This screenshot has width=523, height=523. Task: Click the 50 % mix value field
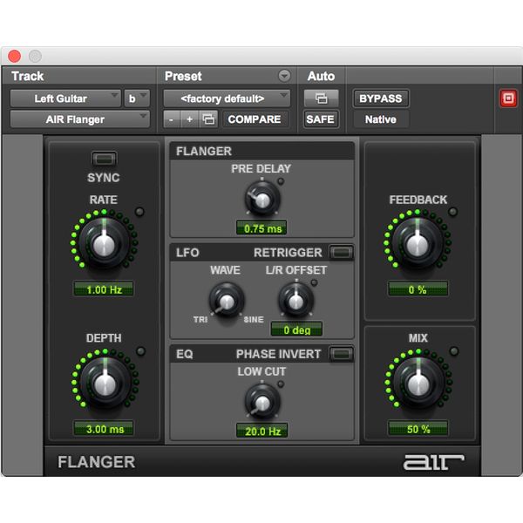tap(418, 429)
